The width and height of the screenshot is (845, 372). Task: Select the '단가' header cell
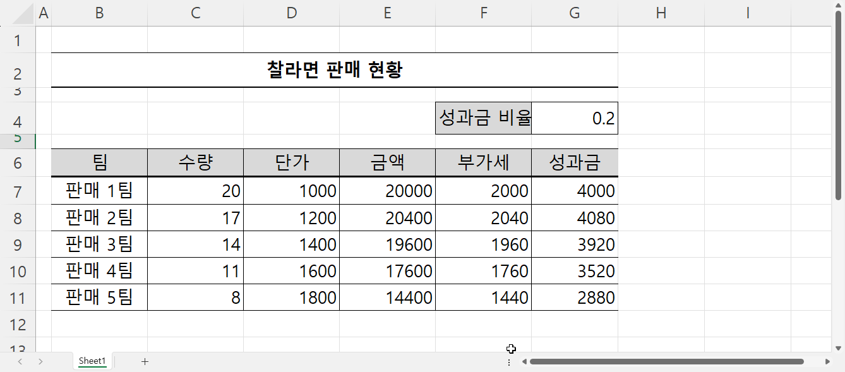click(292, 163)
